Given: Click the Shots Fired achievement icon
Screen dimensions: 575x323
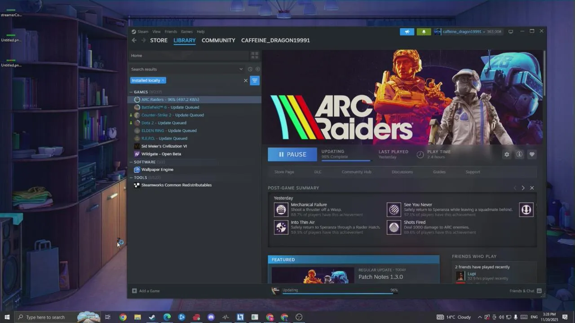Looking at the screenshot, I should click(394, 227).
